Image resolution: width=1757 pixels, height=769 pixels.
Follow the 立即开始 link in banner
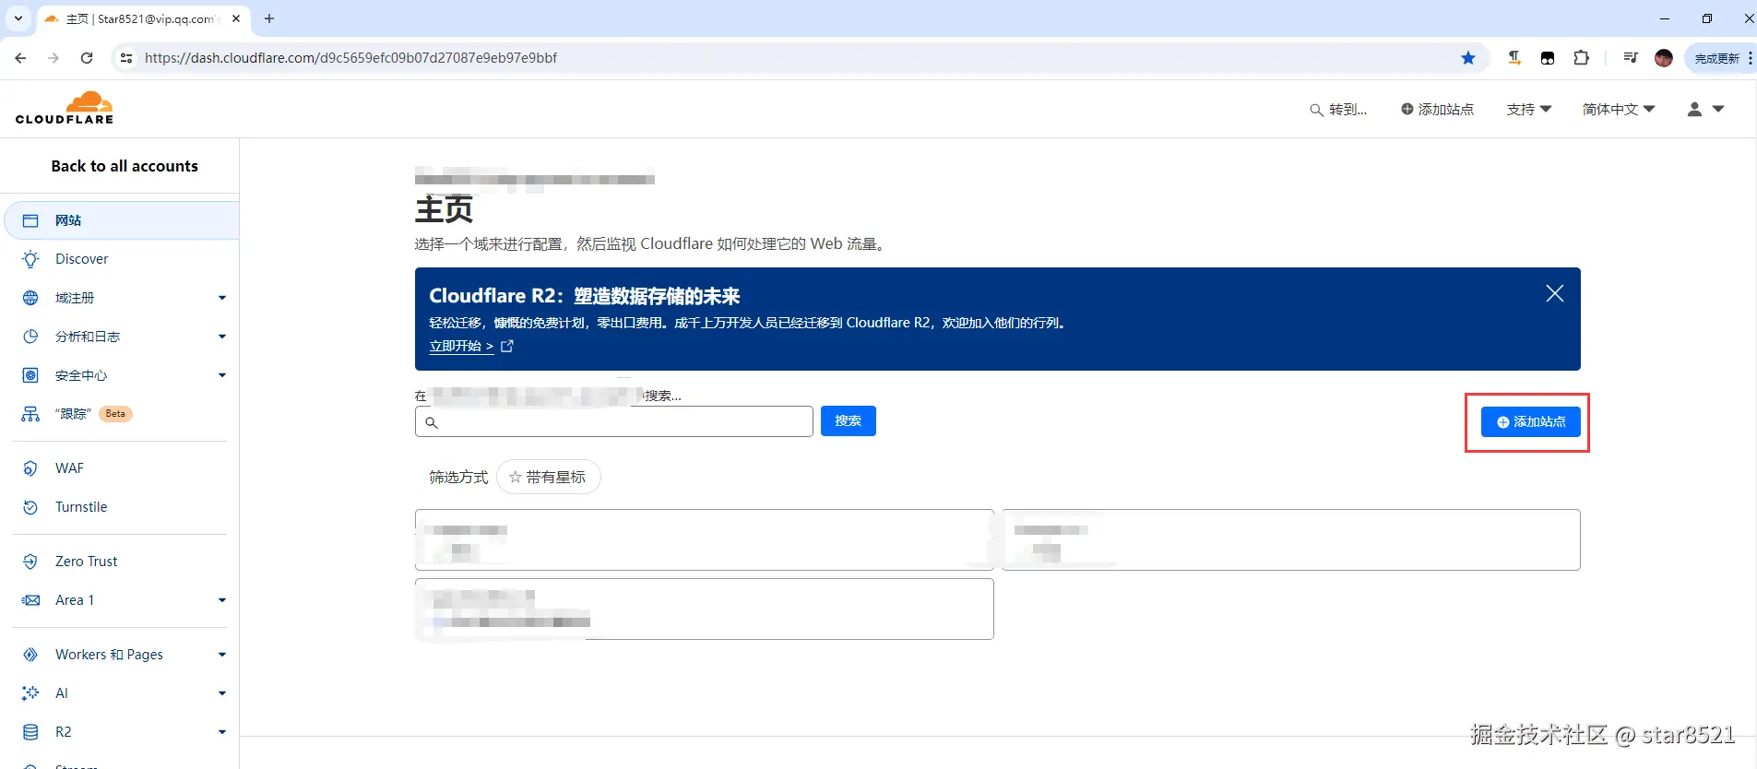click(471, 346)
